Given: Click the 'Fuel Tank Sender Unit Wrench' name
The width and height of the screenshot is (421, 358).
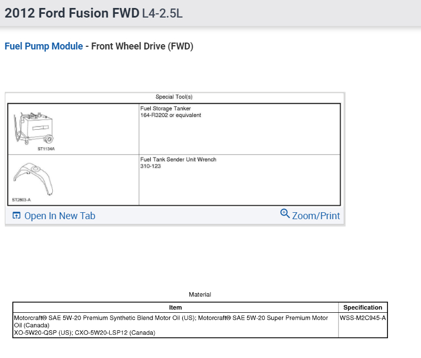Looking at the screenshot, I should [178, 160].
